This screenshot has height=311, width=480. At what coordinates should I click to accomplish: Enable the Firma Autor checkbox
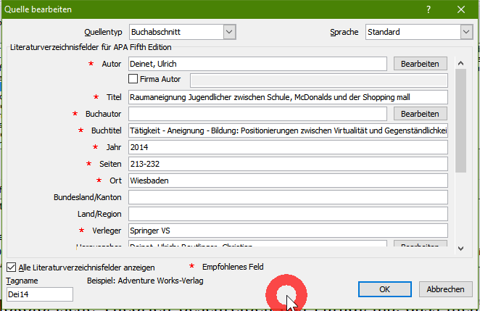click(133, 78)
